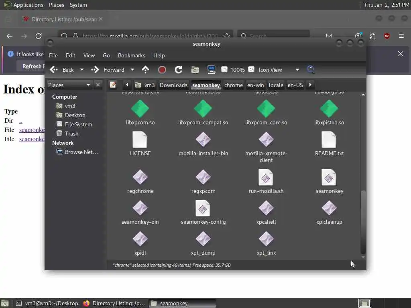
Task: Jump to locale in the path bar
Action: 276,85
